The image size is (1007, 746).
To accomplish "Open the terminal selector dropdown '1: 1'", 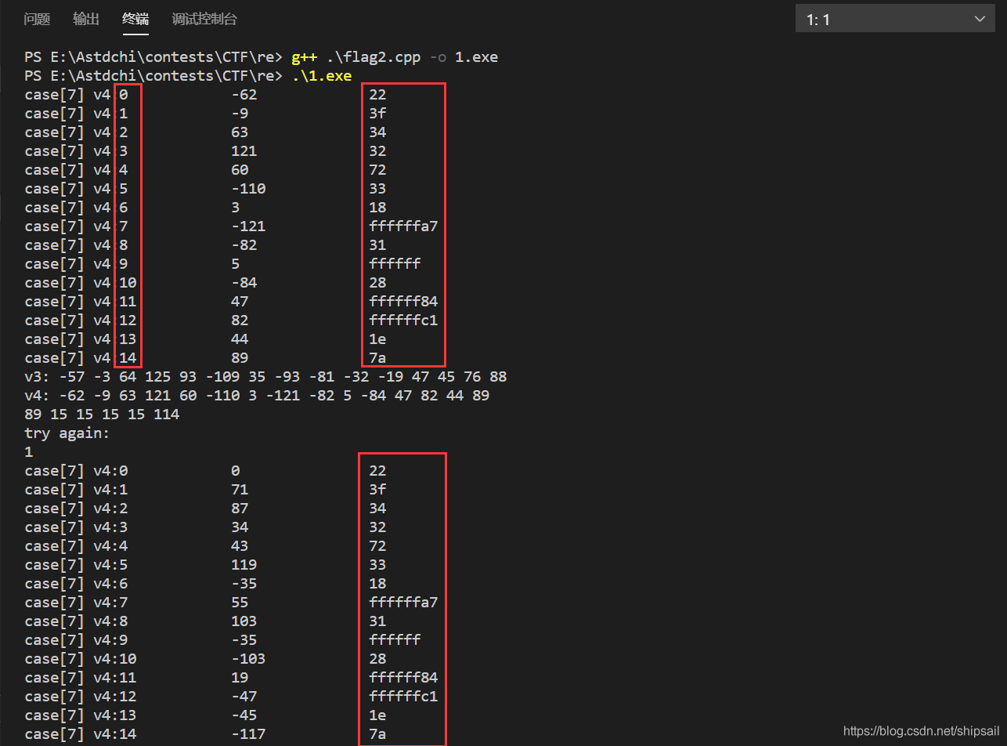I will pos(895,19).
